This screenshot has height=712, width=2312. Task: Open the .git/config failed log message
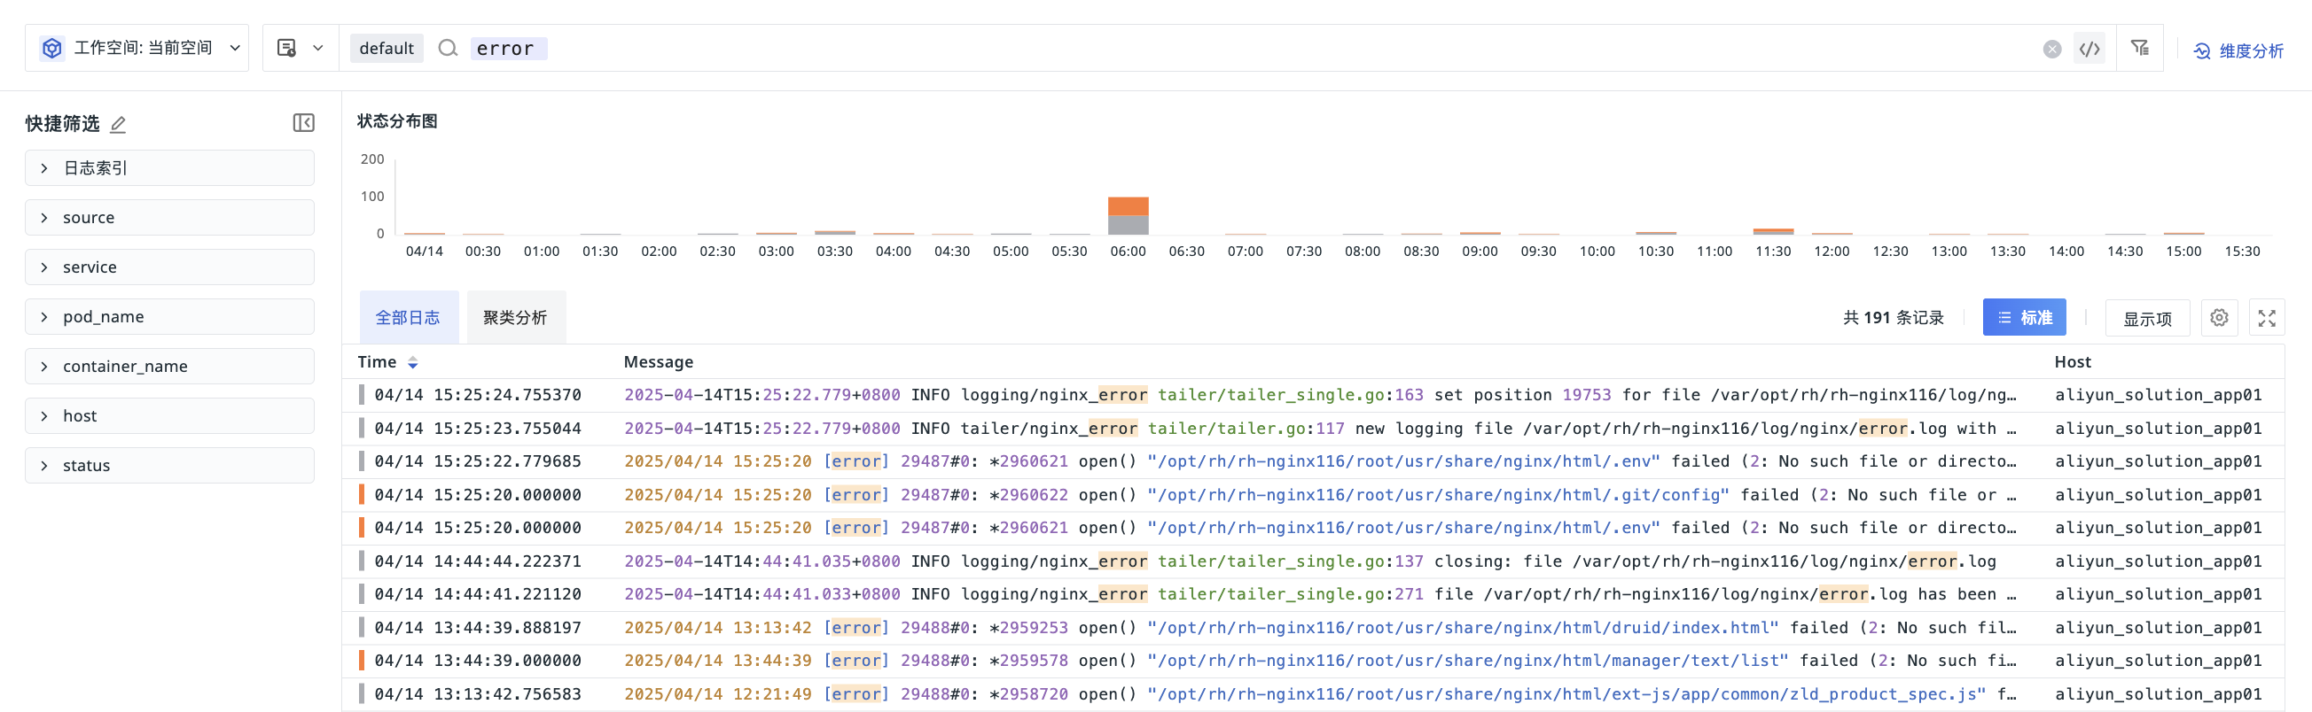click(1320, 495)
